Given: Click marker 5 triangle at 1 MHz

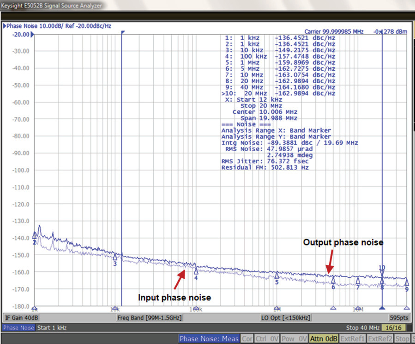Looking at the screenshot, I should click(x=277, y=275).
